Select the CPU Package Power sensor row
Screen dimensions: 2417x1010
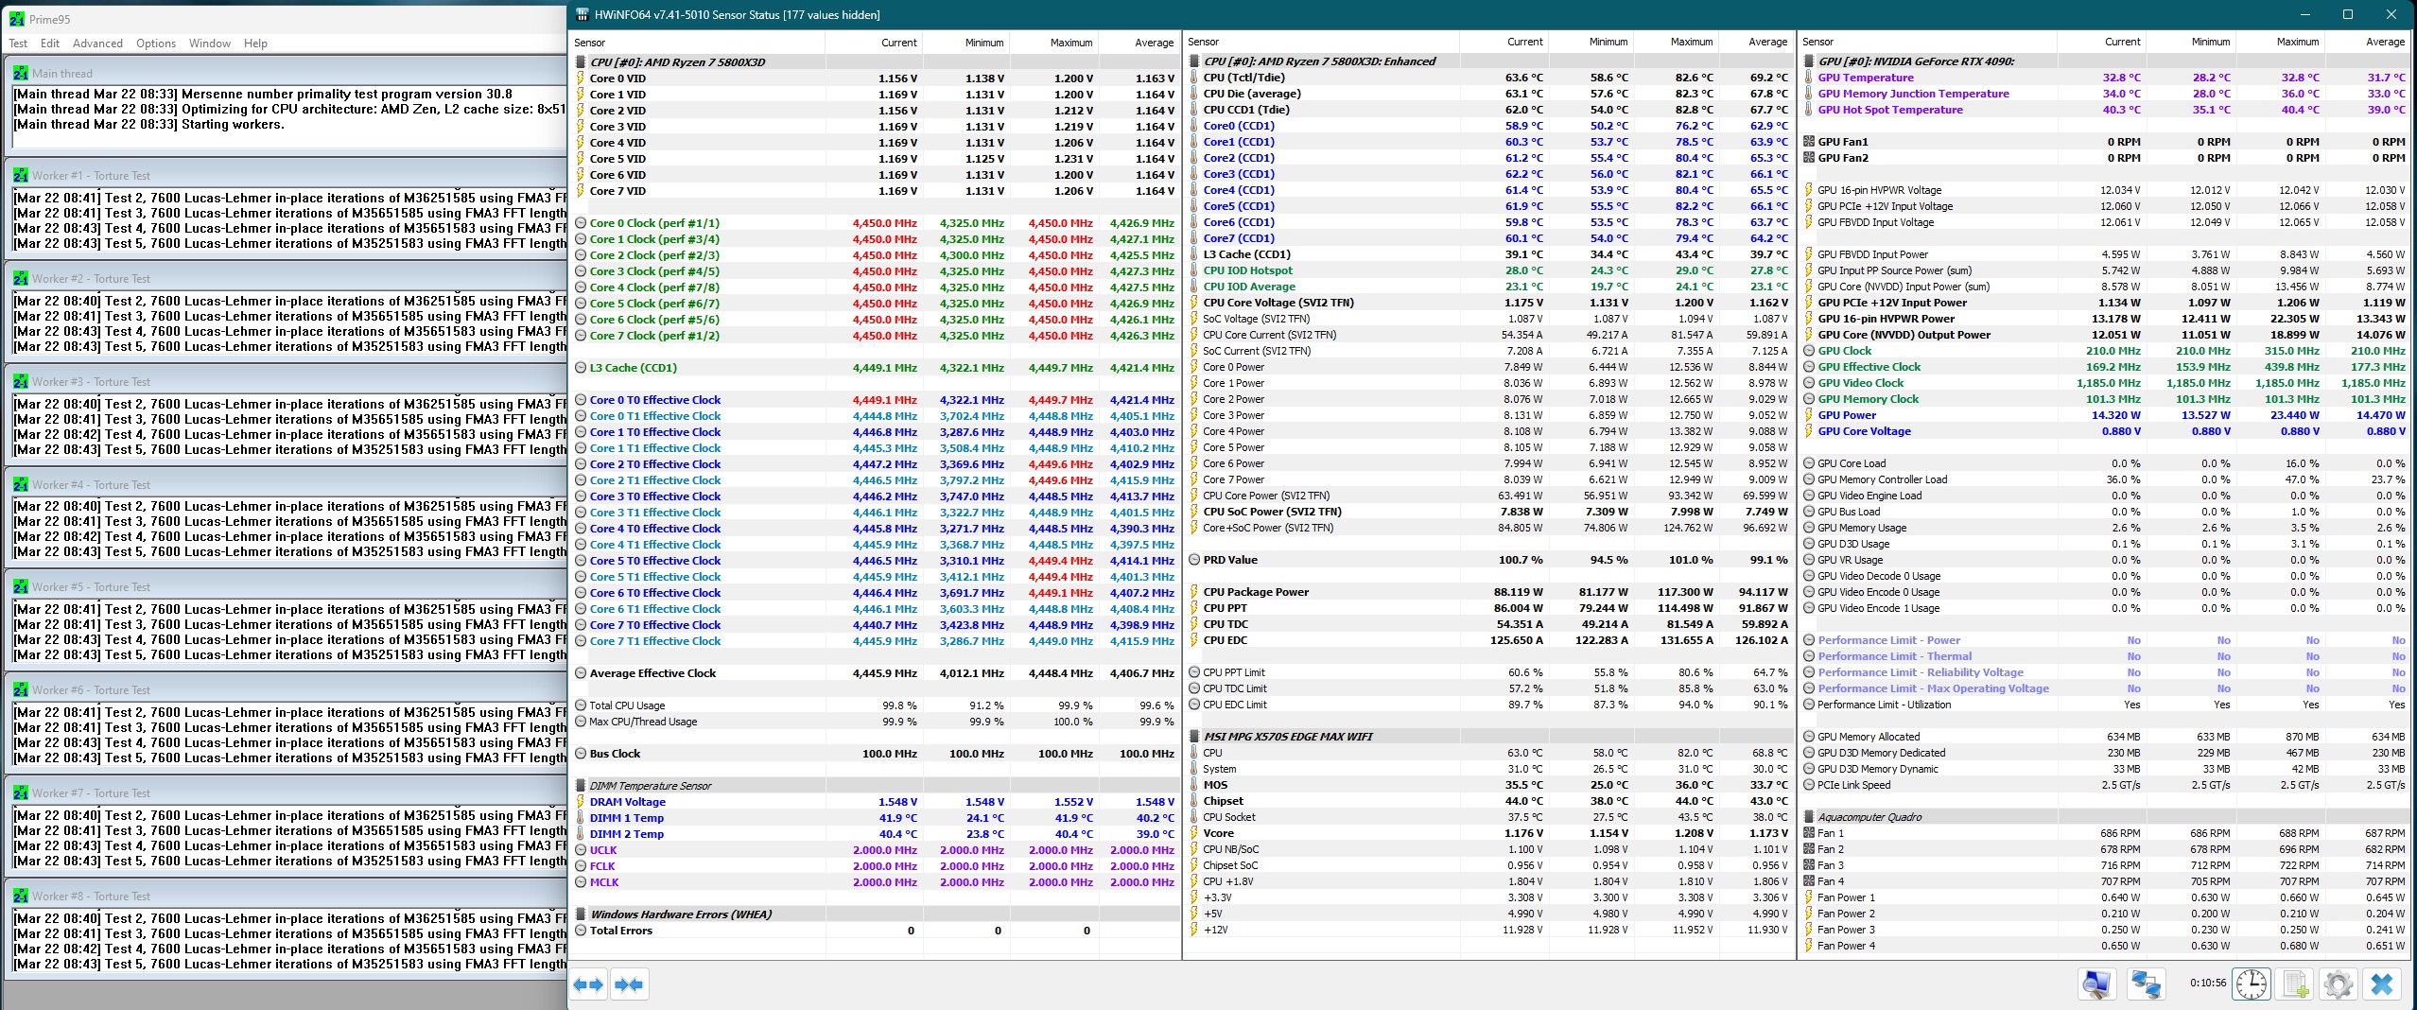(x=1488, y=592)
